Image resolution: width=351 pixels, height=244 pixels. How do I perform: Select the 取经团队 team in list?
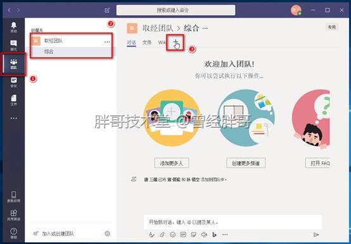(71, 41)
